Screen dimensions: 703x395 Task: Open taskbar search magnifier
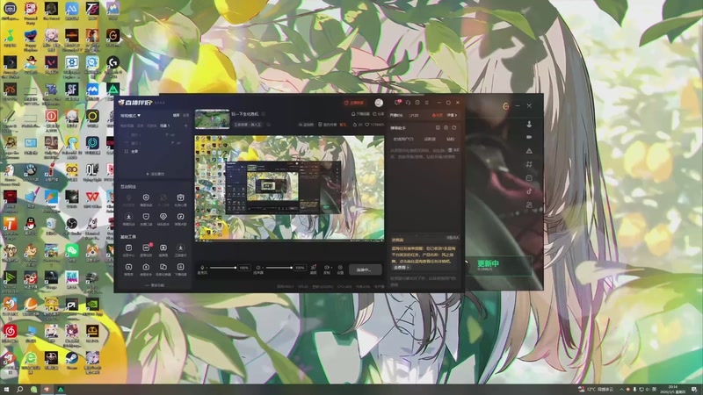(19, 389)
